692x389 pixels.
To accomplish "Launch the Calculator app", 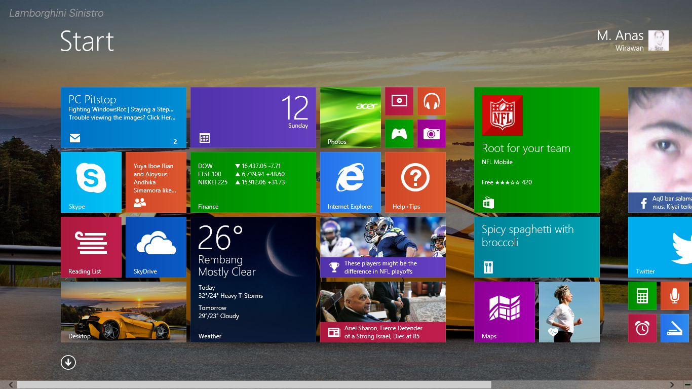I will click(x=642, y=296).
